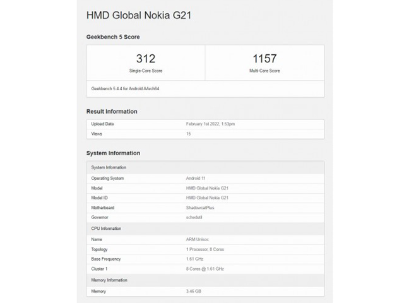The height and width of the screenshot is (303, 404).
Task: Select the ARM Unisoc CPU name value
Action: [x=198, y=240]
